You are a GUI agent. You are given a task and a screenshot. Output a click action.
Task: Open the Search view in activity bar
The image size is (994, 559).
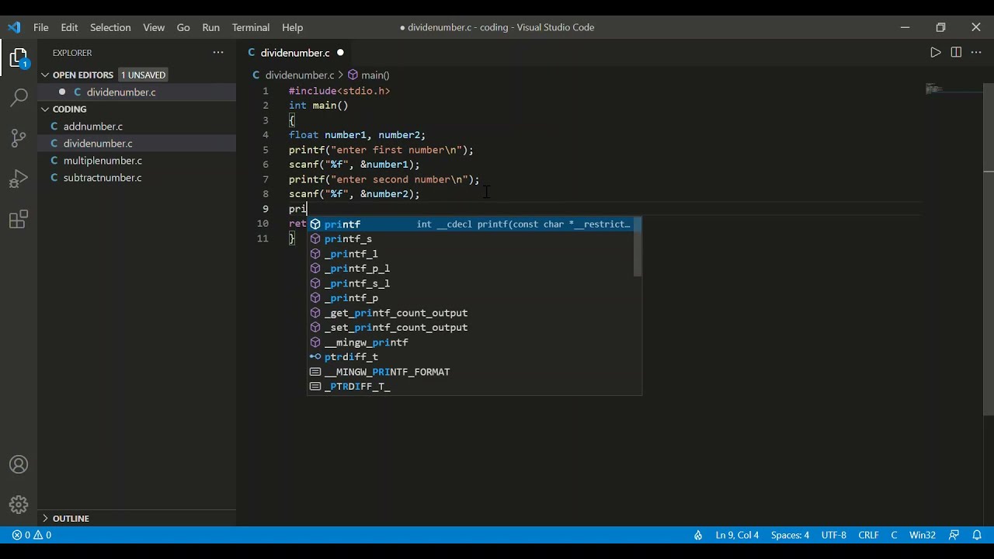coord(19,98)
